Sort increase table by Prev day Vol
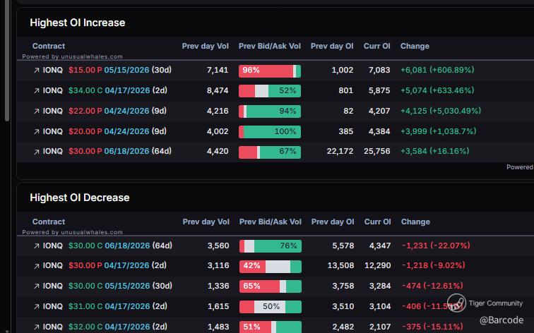The width and height of the screenshot is (534, 333). click(x=205, y=46)
